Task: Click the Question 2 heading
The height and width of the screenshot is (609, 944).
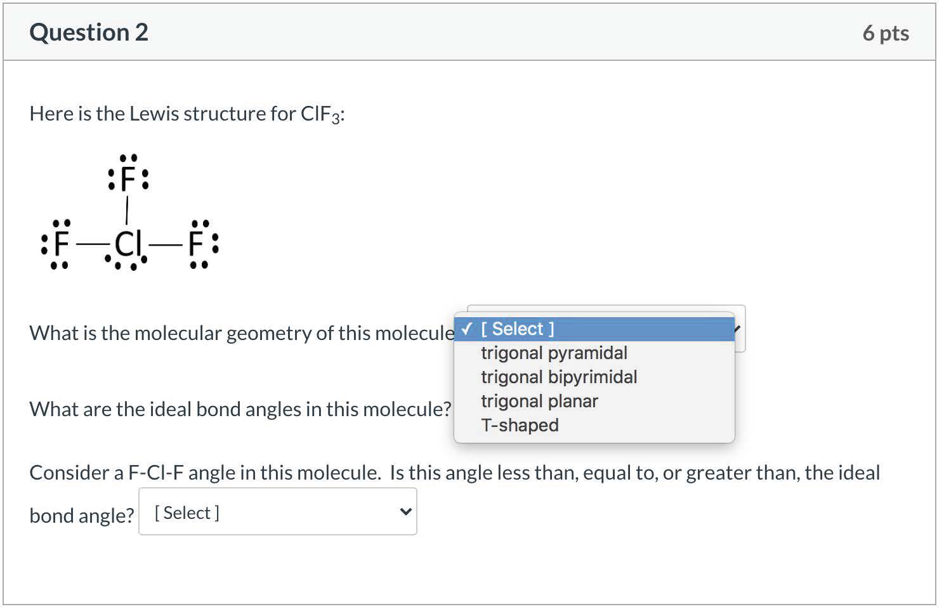Action: point(89,32)
